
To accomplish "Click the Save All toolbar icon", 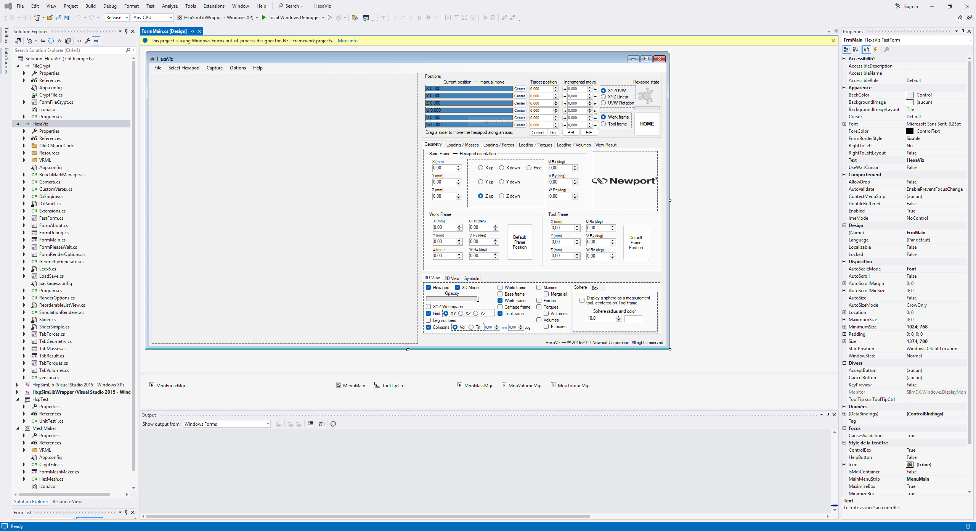I will pos(66,18).
